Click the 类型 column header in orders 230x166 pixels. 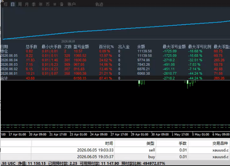pyautogui.click(x=150, y=143)
